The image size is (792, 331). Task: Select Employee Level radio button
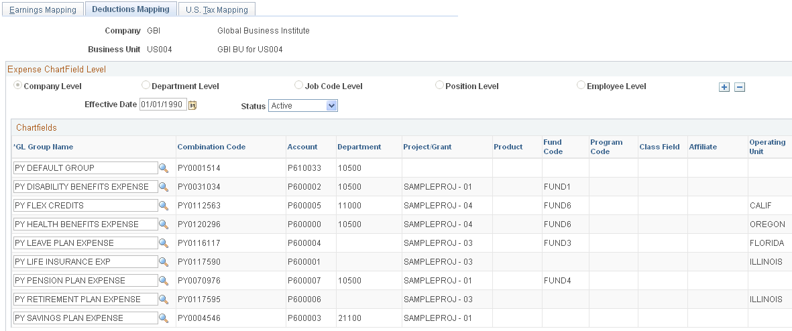pyautogui.click(x=581, y=85)
